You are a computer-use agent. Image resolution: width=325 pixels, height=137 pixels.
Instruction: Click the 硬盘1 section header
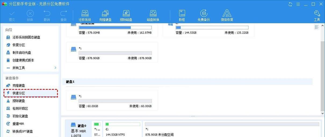pyautogui.click(x=187, y=82)
